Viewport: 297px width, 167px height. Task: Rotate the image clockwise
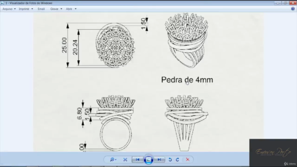(177, 160)
